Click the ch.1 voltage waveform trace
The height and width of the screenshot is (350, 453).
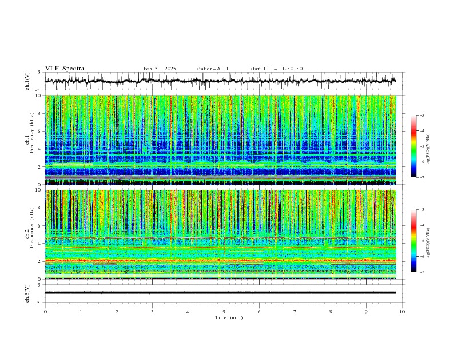[220, 81]
